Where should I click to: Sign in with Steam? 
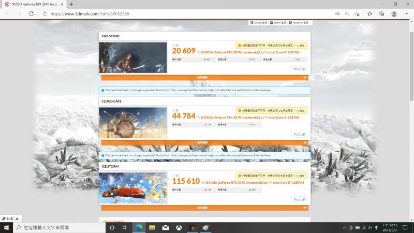(x=278, y=23)
